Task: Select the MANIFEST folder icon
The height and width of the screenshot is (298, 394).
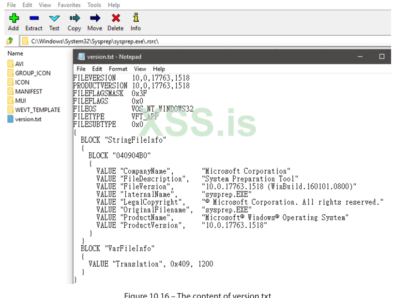Action: (x=11, y=91)
